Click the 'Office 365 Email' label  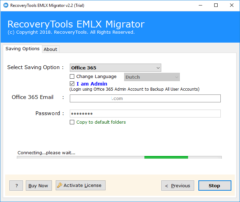click(32, 97)
